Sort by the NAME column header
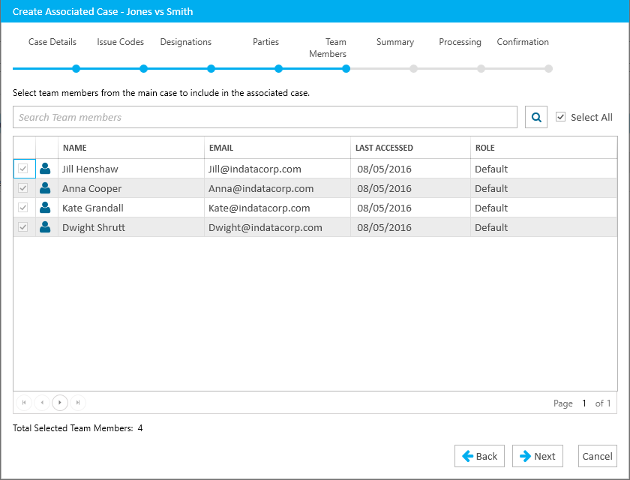The height and width of the screenshot is (480, 630). 75,148
